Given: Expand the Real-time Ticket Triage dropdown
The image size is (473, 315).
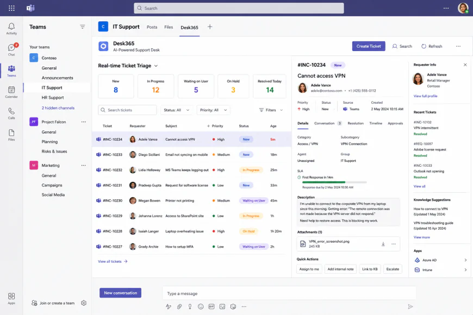Looking at the screenshot, I should pos(156,66).
